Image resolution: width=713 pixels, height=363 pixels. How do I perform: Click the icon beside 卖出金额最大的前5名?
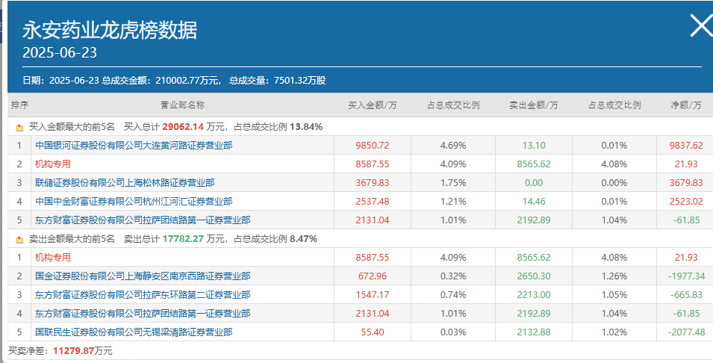19,239
